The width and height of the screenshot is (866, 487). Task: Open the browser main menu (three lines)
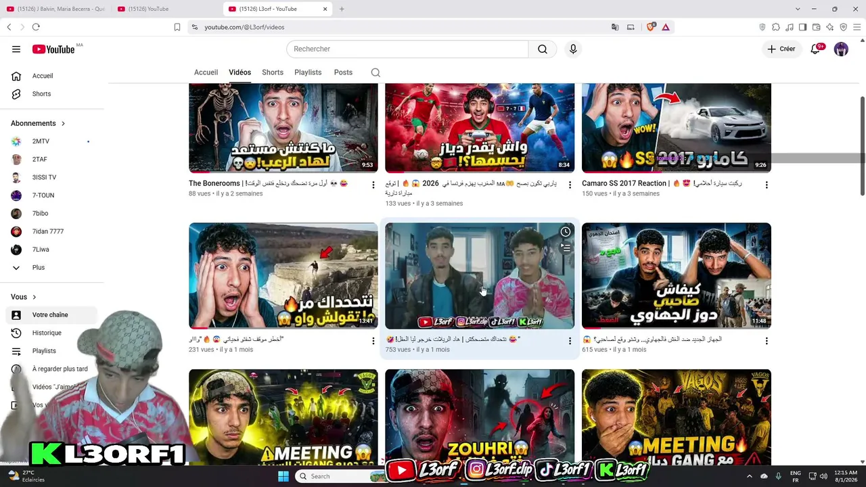click(x=857, y=27)
